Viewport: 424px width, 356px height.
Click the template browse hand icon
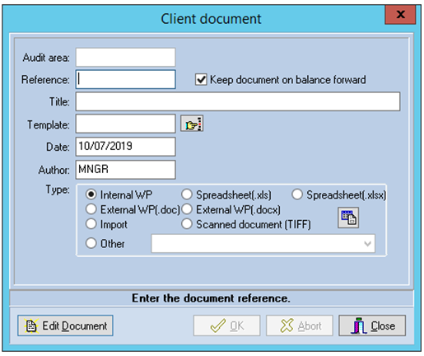click(192, 124)
